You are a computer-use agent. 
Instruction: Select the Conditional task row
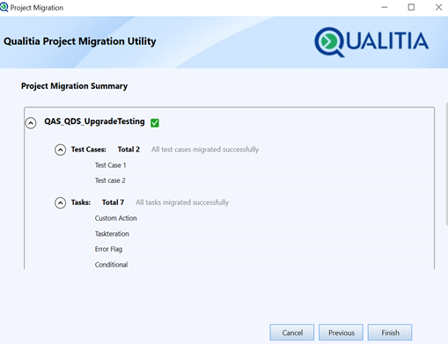point(258,265)
